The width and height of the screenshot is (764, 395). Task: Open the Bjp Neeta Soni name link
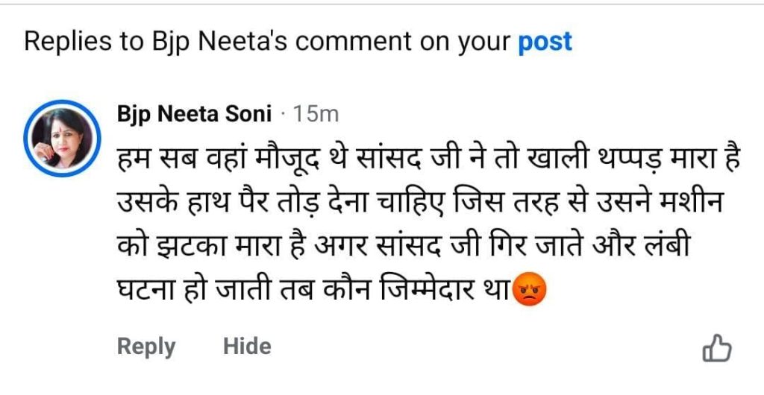click(x=194, y=114)
